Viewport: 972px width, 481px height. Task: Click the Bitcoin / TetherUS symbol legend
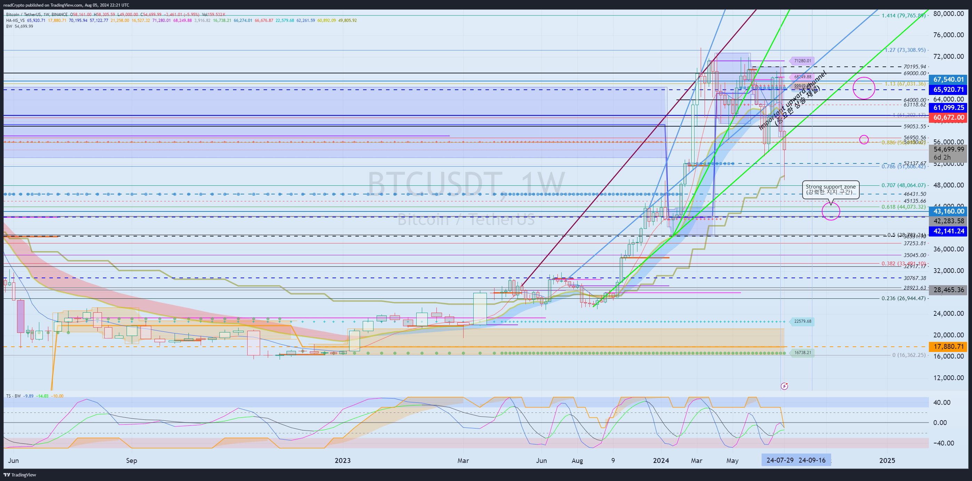coord(37,15)
